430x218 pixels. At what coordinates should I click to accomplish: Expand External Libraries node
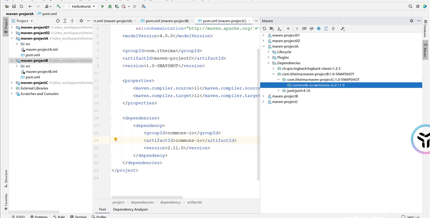click(12, 88)
